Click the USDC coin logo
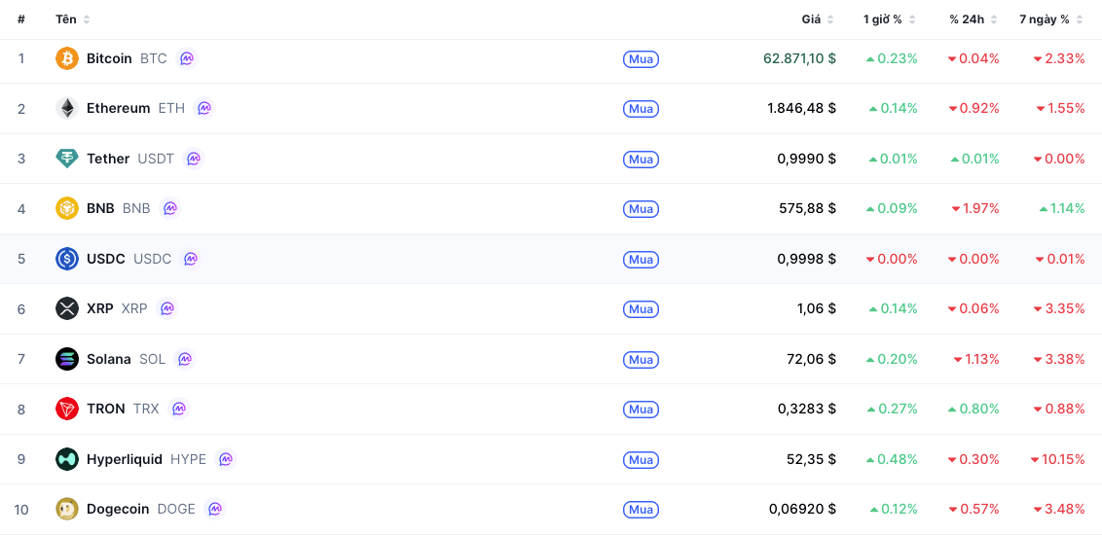Screen dimensions: 1102x536 pos(67,259)
